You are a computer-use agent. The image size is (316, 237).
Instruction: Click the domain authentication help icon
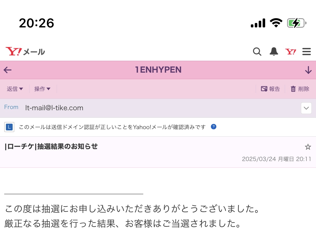[x=213, y=127]
